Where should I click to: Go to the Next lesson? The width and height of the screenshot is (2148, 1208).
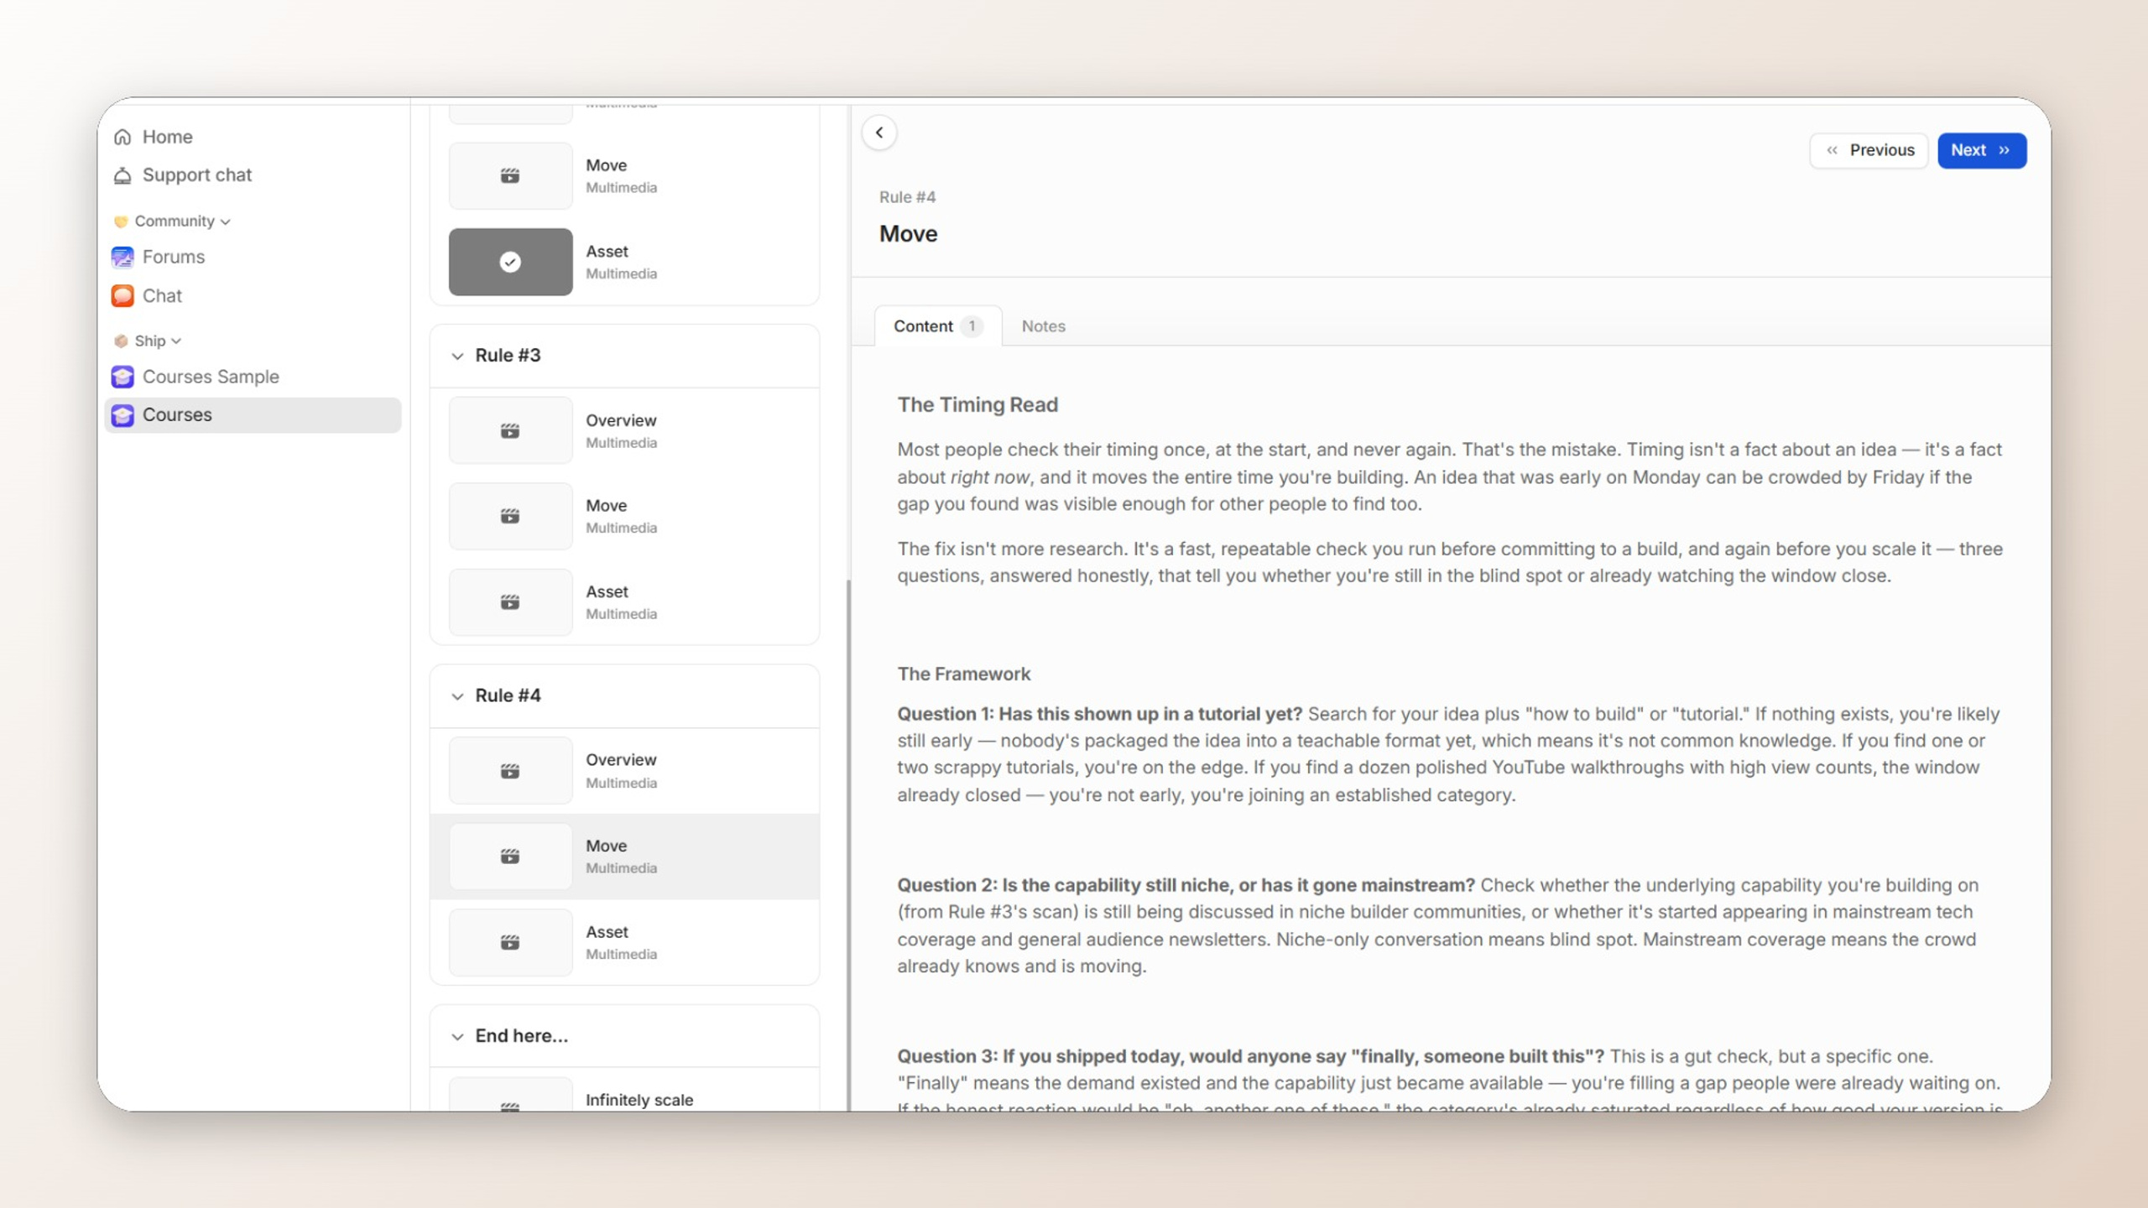[x=1982, y=150]
